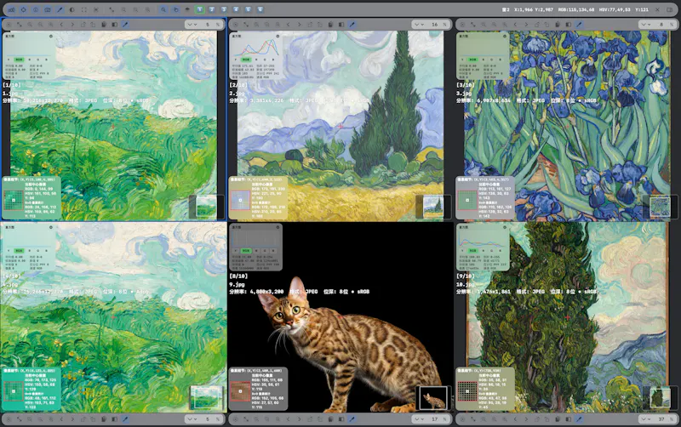
Task: Click the cat navigator thumbnail in the 9.jpg panel
Action: [433, 398]
